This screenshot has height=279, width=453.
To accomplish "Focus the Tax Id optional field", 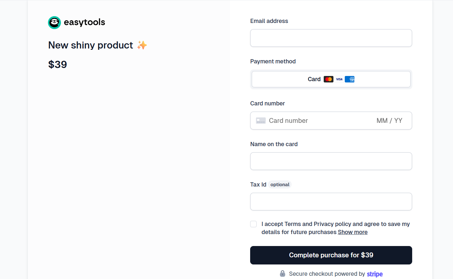I will pyautogui.click(x=331, y=202).
